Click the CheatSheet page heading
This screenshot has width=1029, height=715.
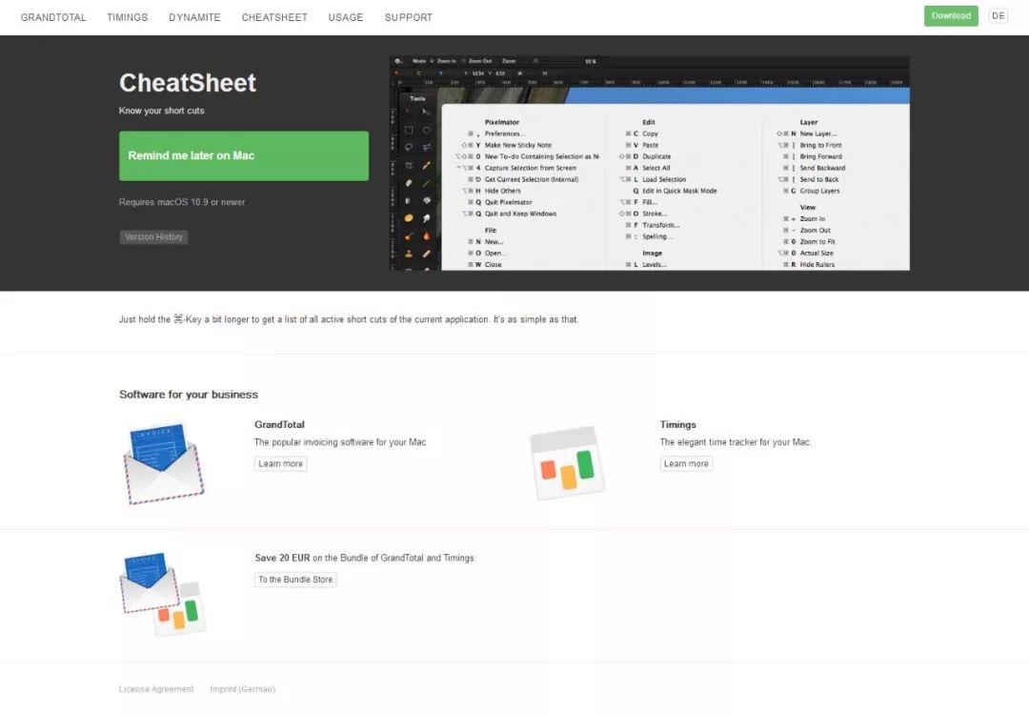point(188,83)
